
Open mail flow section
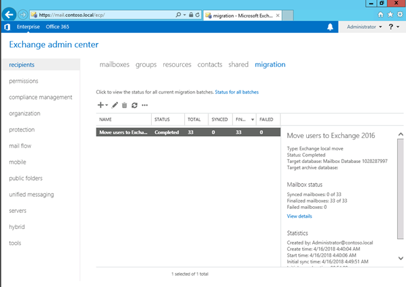point(20,146)
